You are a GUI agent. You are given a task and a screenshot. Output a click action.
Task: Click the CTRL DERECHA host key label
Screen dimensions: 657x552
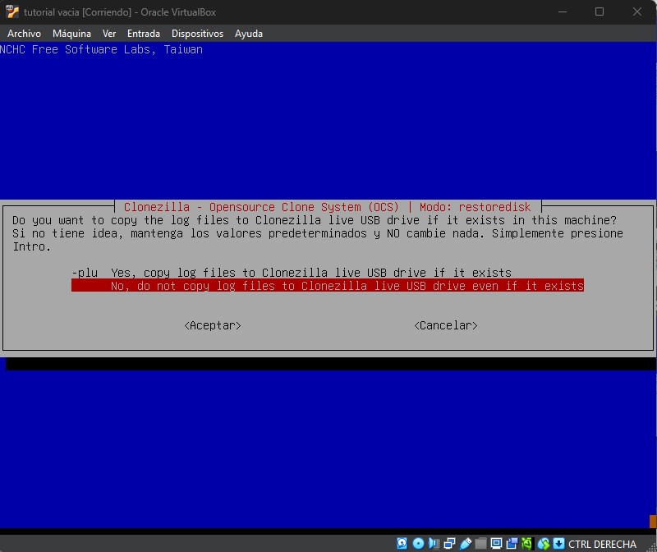point(602,544)
